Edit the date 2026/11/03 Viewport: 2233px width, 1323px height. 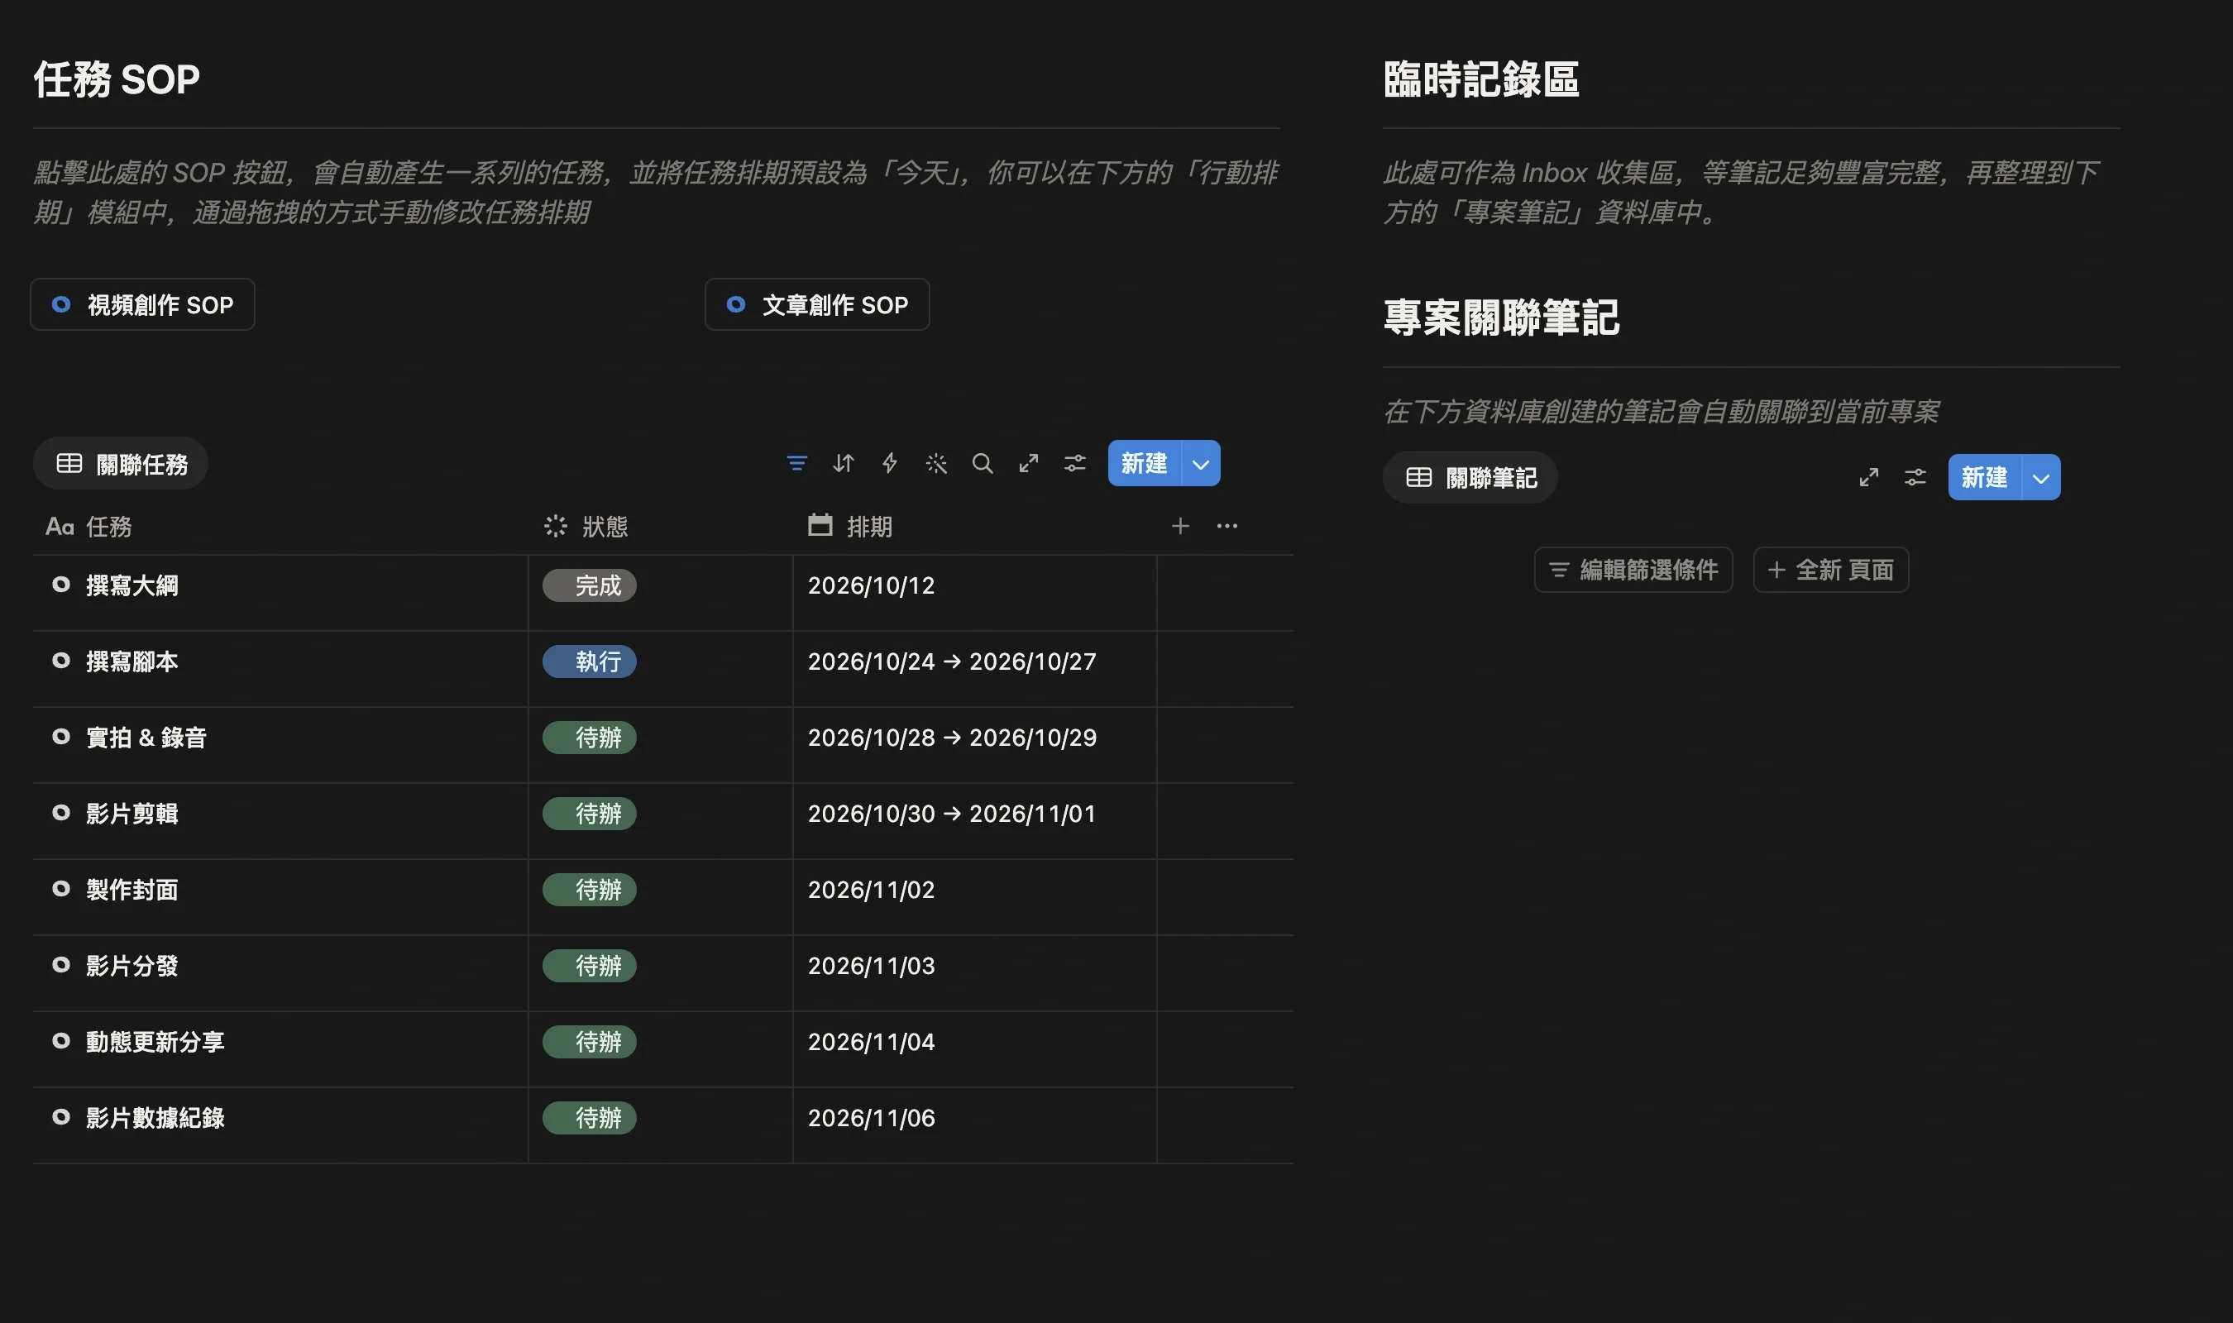[871, 966]
